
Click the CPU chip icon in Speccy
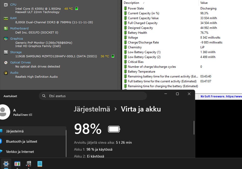click(x=6, y=5)
